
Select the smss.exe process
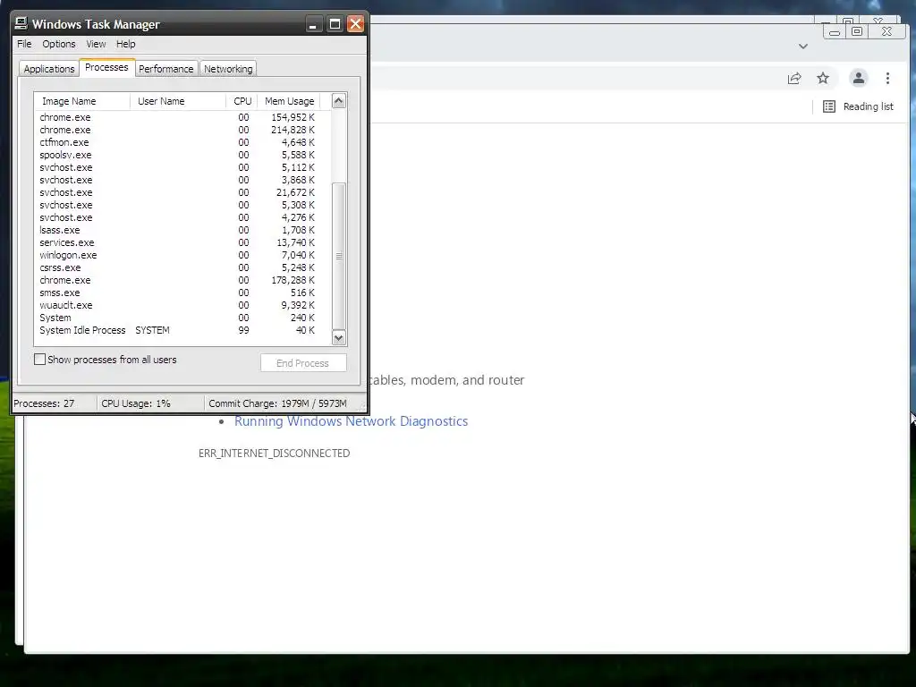pyautogui.click(x=182, y=293)
